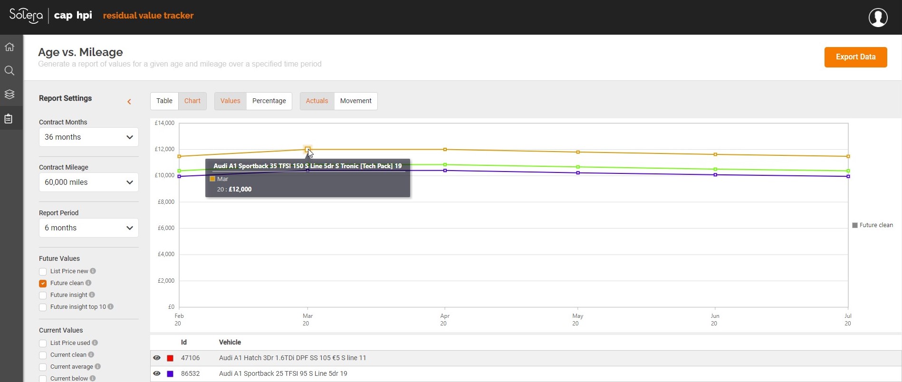Show info for Future clean
Image resolution: width=902 pixels, height=382 pixels.
coord(88,283)
